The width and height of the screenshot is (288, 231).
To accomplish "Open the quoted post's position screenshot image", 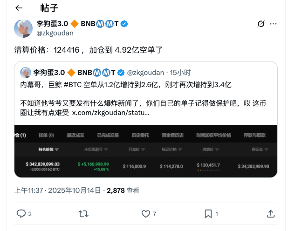I will click(146, 151).
